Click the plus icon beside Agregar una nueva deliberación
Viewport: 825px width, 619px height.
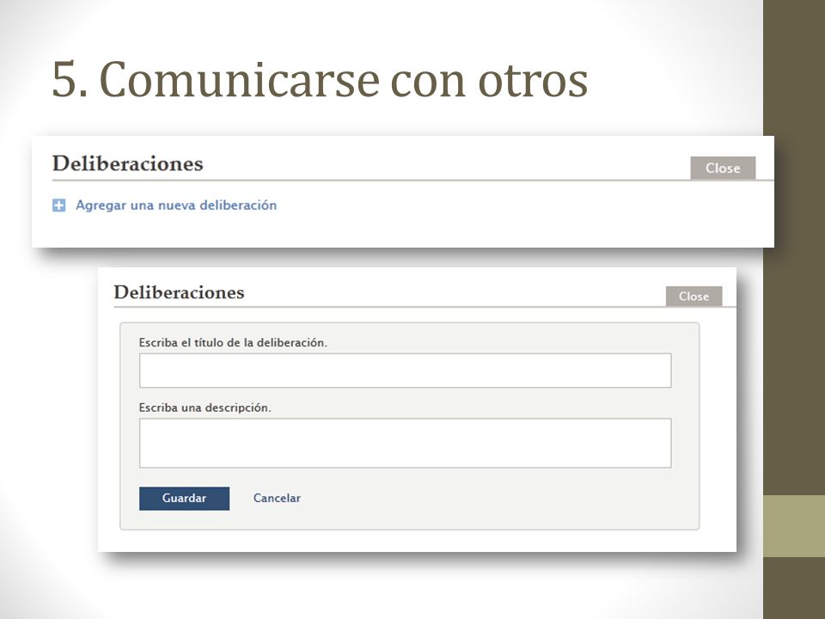(59, 205)
